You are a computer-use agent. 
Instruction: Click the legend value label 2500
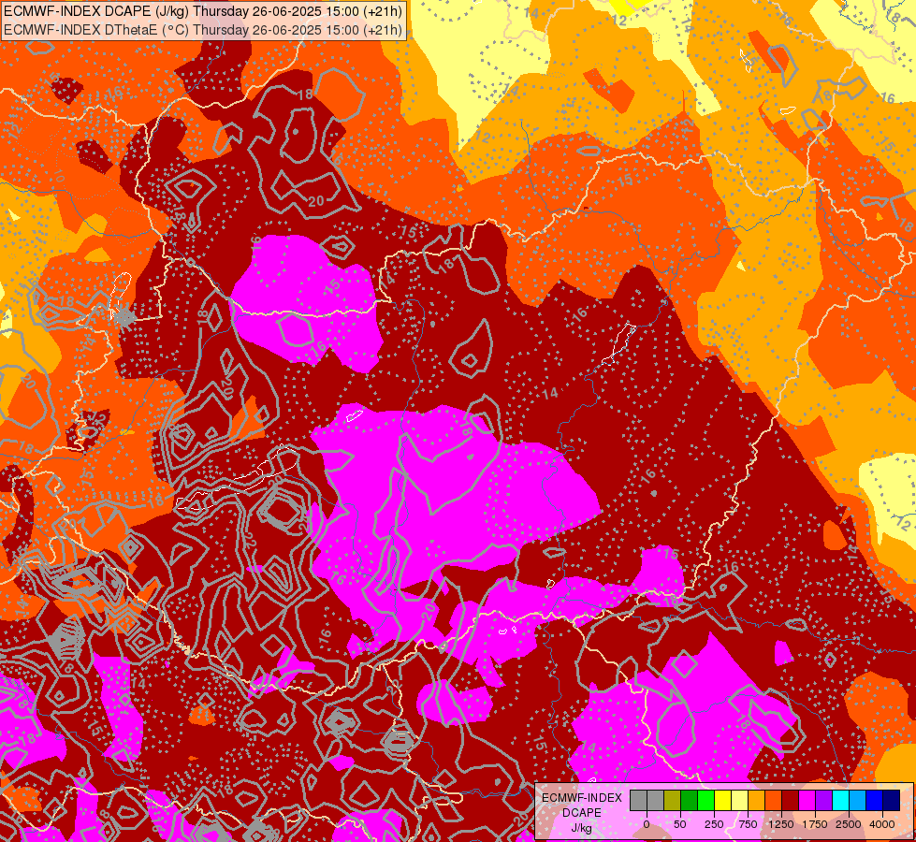coord(849,824)
